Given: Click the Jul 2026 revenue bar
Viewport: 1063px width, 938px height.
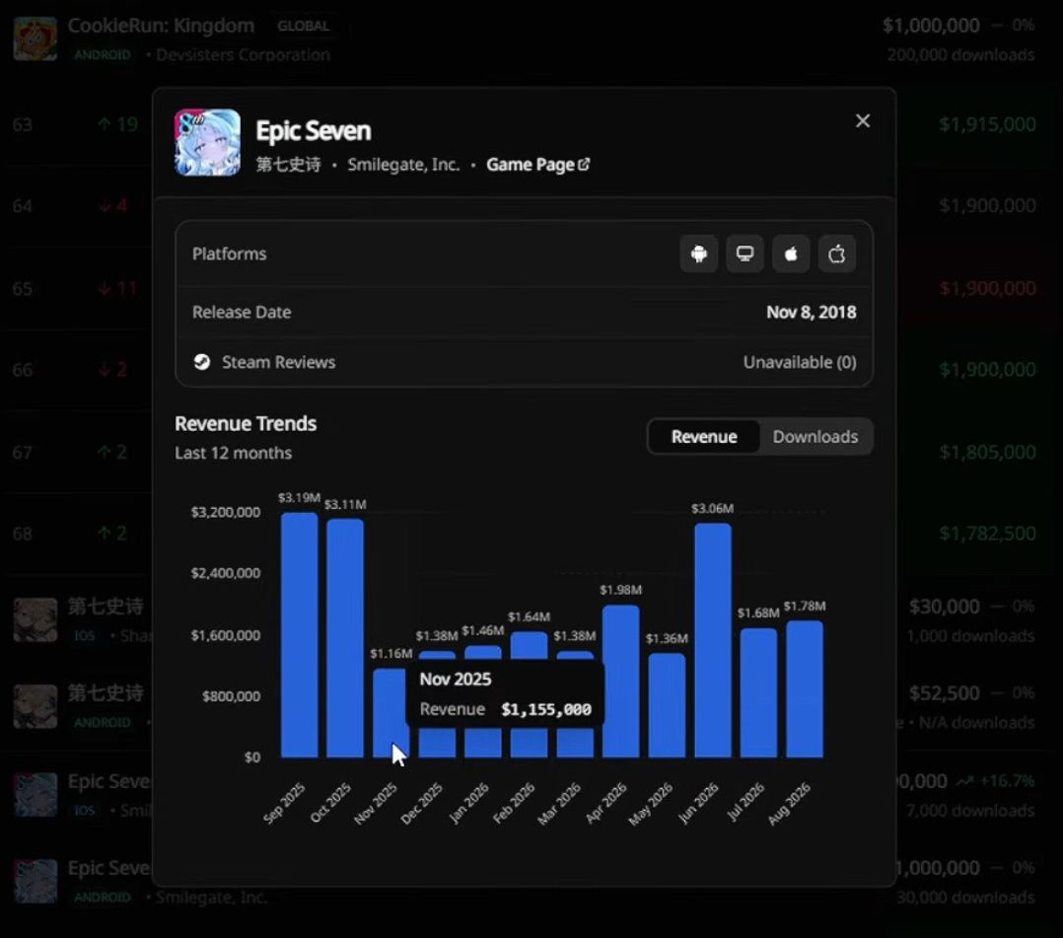Looking at the screenshot, I should [x=758, y=693].
